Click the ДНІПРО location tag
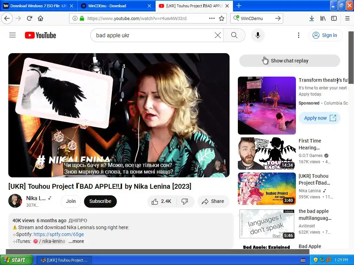The width and height of the screenshot is (354, 265). coord(78,220)
